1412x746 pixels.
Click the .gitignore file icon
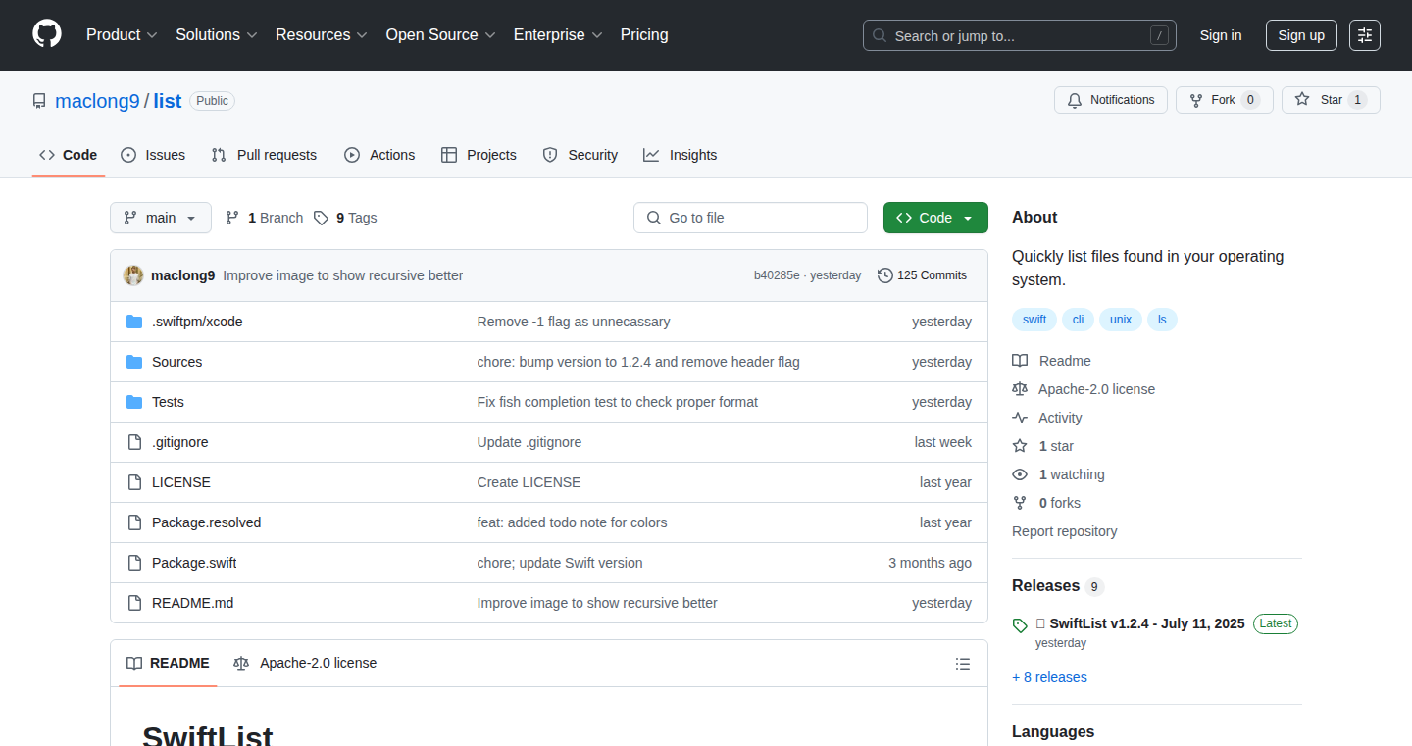[x=134, y=442]
